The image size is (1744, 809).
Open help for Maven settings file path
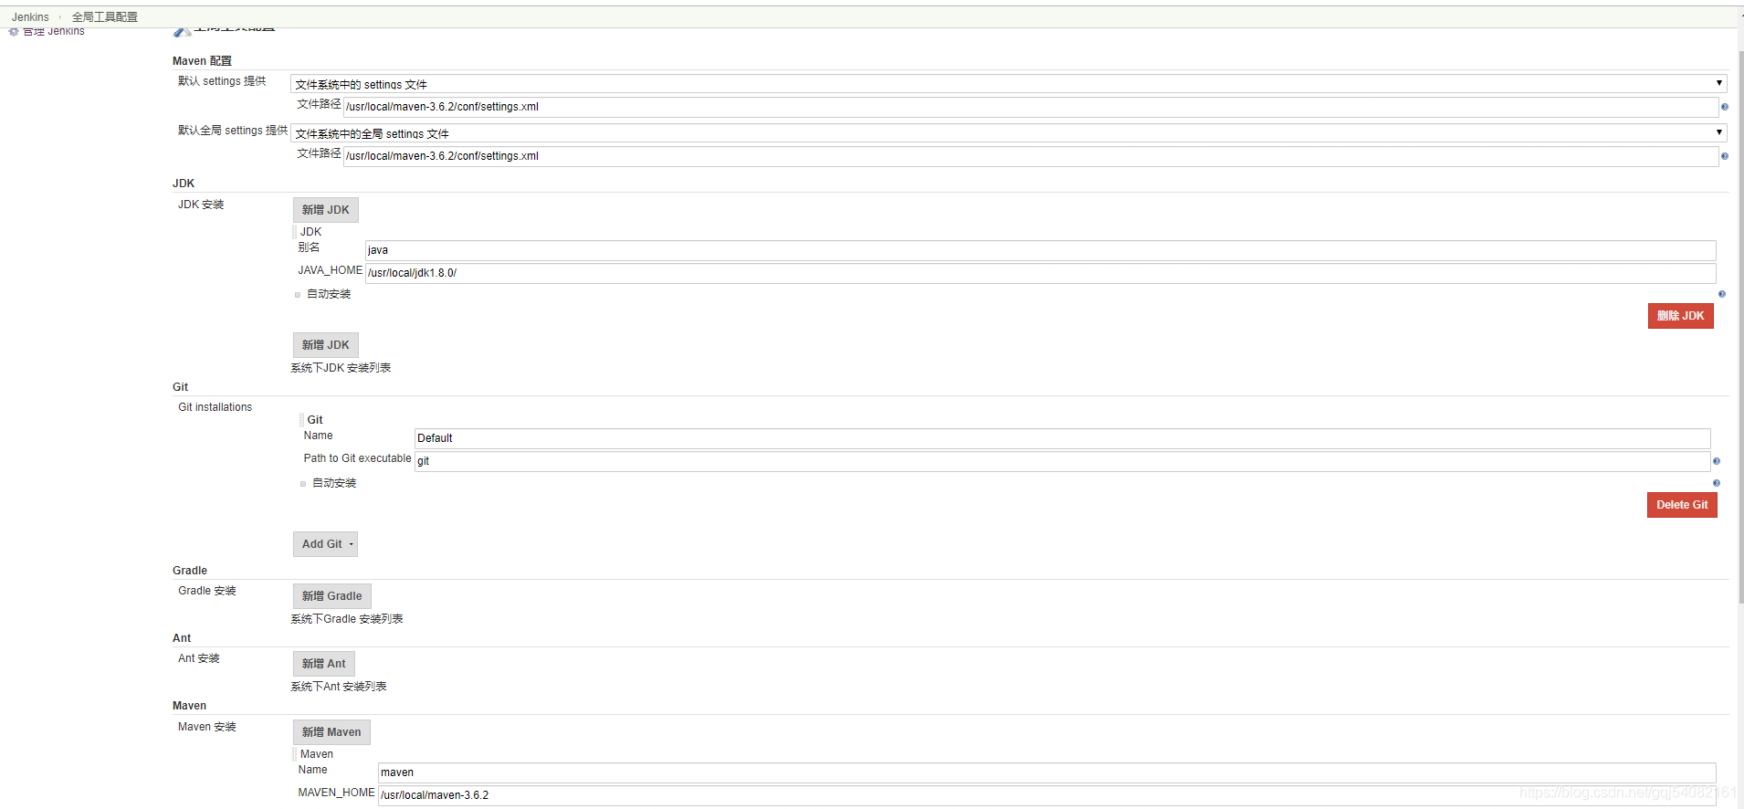coord(1724,107)
